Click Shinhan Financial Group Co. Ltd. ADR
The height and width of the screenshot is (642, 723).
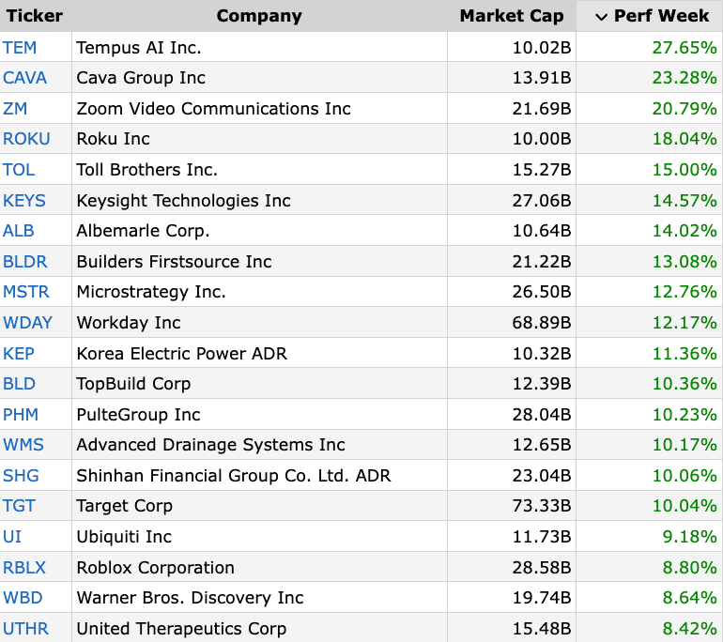click(x=233, y=476)
